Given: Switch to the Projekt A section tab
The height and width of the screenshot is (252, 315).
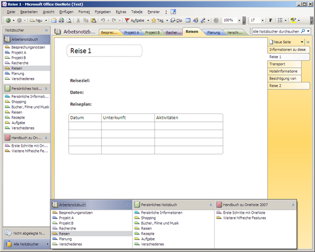Looking at the screenshot, I should tap(132, 32).
